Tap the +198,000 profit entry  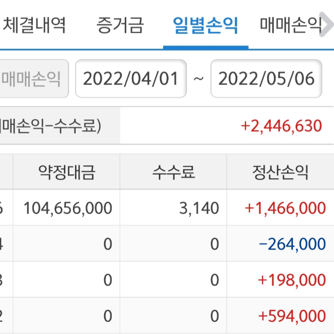pyautogui.click(x=292, y=280)
